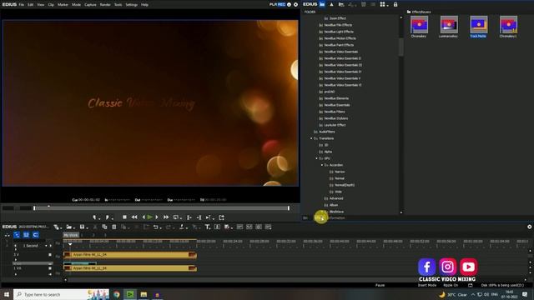Open the thumbnail view options grid icon
Viewport: 534px width, 300px height.
point(383,4)
